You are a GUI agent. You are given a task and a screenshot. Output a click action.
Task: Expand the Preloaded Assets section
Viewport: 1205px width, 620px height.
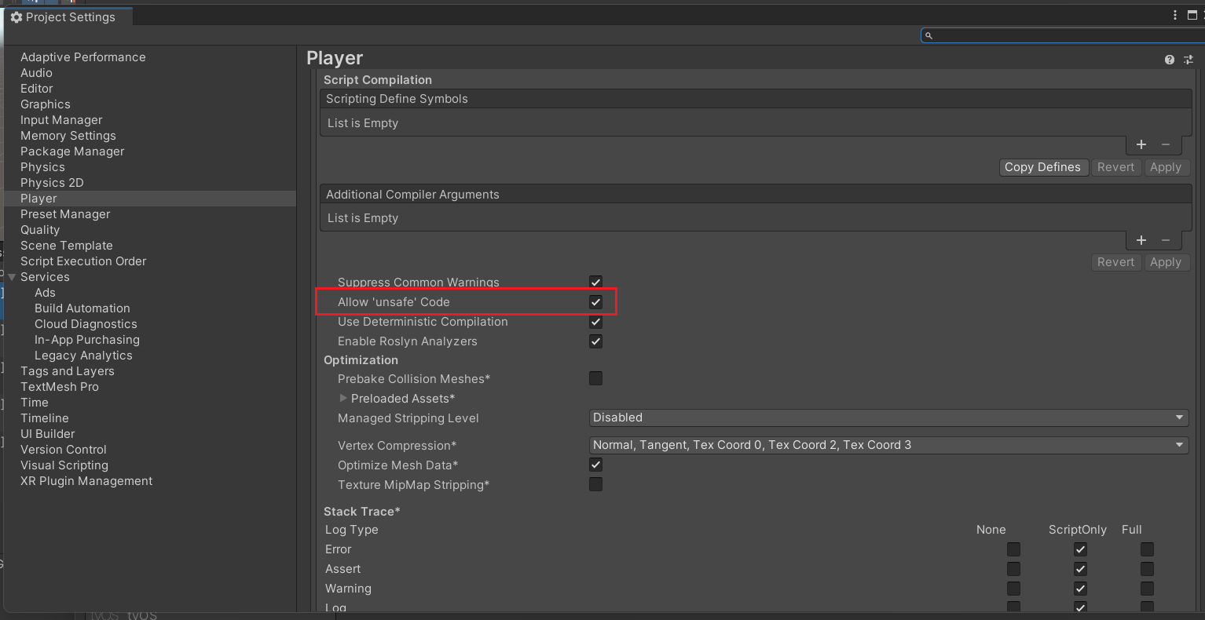point(343,398)
